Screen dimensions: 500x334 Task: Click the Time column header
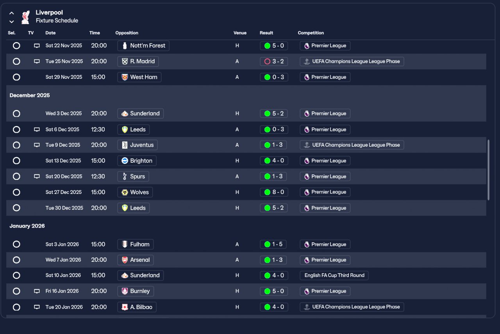tap(95, 33)
